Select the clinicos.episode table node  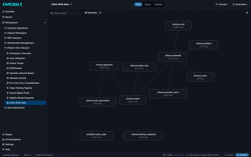(173, 57)
